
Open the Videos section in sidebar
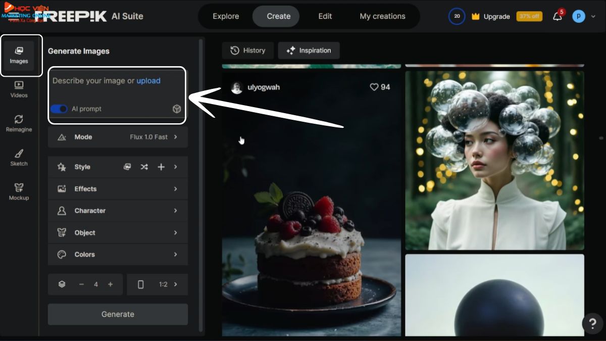[19, 89]
